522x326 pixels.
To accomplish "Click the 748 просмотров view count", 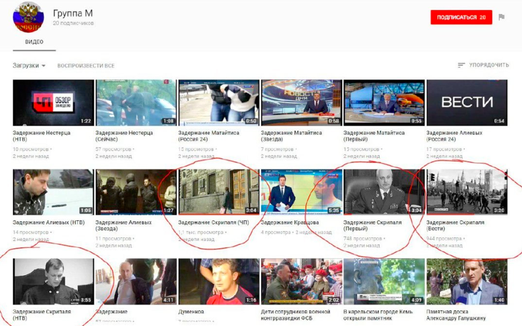I will pos(363,239).
